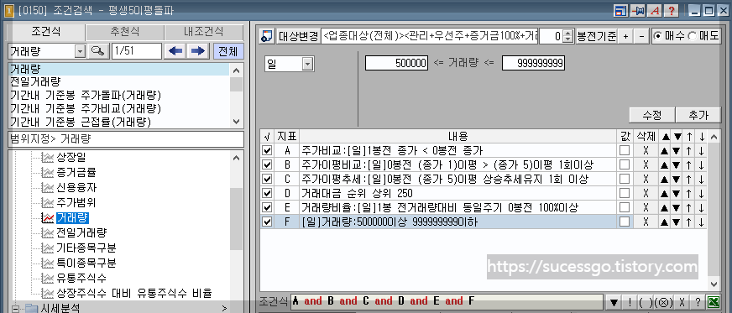Click the - button next to 봉전기준
The image size is (732, 313).
[641, 36]
